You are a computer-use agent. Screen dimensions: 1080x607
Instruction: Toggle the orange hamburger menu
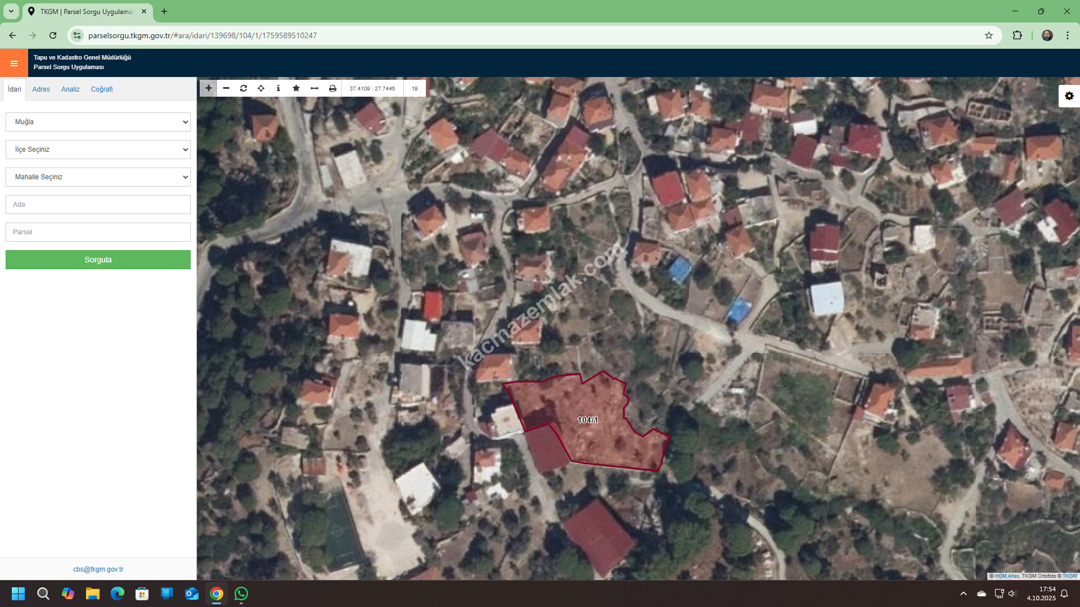pyautogui.click(x=14, y=63)
